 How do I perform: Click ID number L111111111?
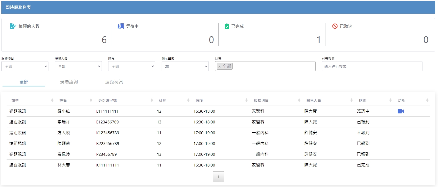pos(107,111)
